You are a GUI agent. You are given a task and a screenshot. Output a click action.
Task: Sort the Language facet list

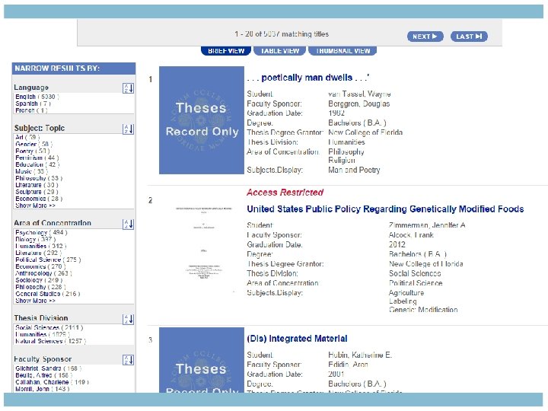pos(129,88)
